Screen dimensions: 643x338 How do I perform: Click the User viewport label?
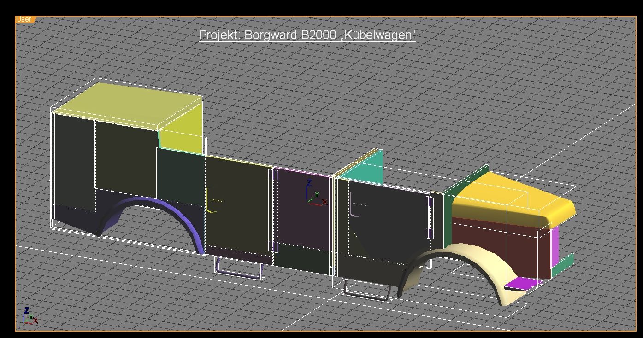(x=24, y=19)
